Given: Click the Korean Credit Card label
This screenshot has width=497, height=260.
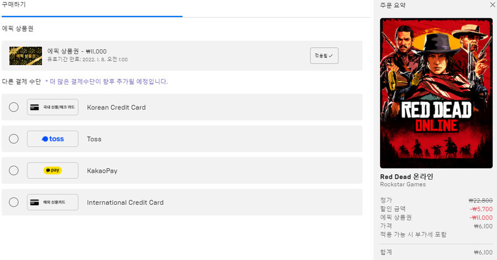Looking at the screenshot, I should tap(117, 107).
